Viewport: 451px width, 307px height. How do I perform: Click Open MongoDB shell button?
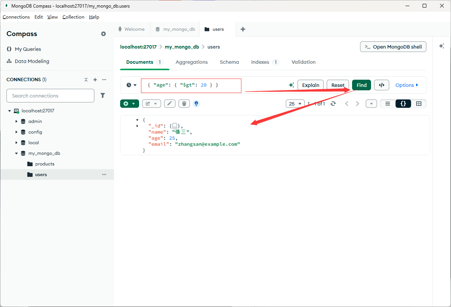(x=393, y=47)
